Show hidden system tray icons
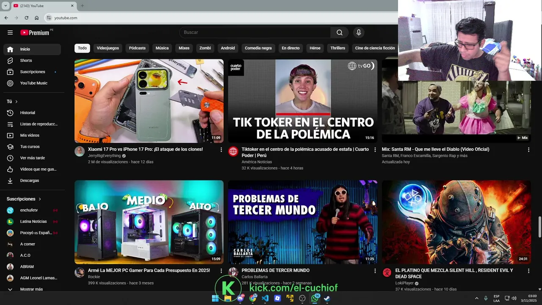542x305 pixels. (476, 298)
